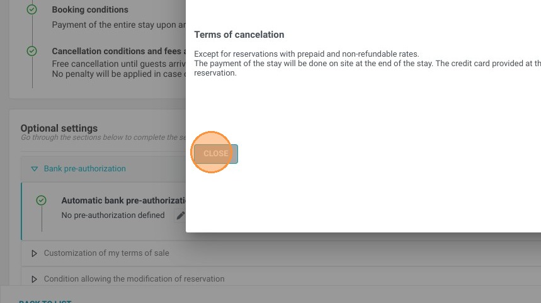The width and height of the screenshot is (541, 303).
Task: Open Condition allowing the modification of reservation label
Action: coord(134,279)
